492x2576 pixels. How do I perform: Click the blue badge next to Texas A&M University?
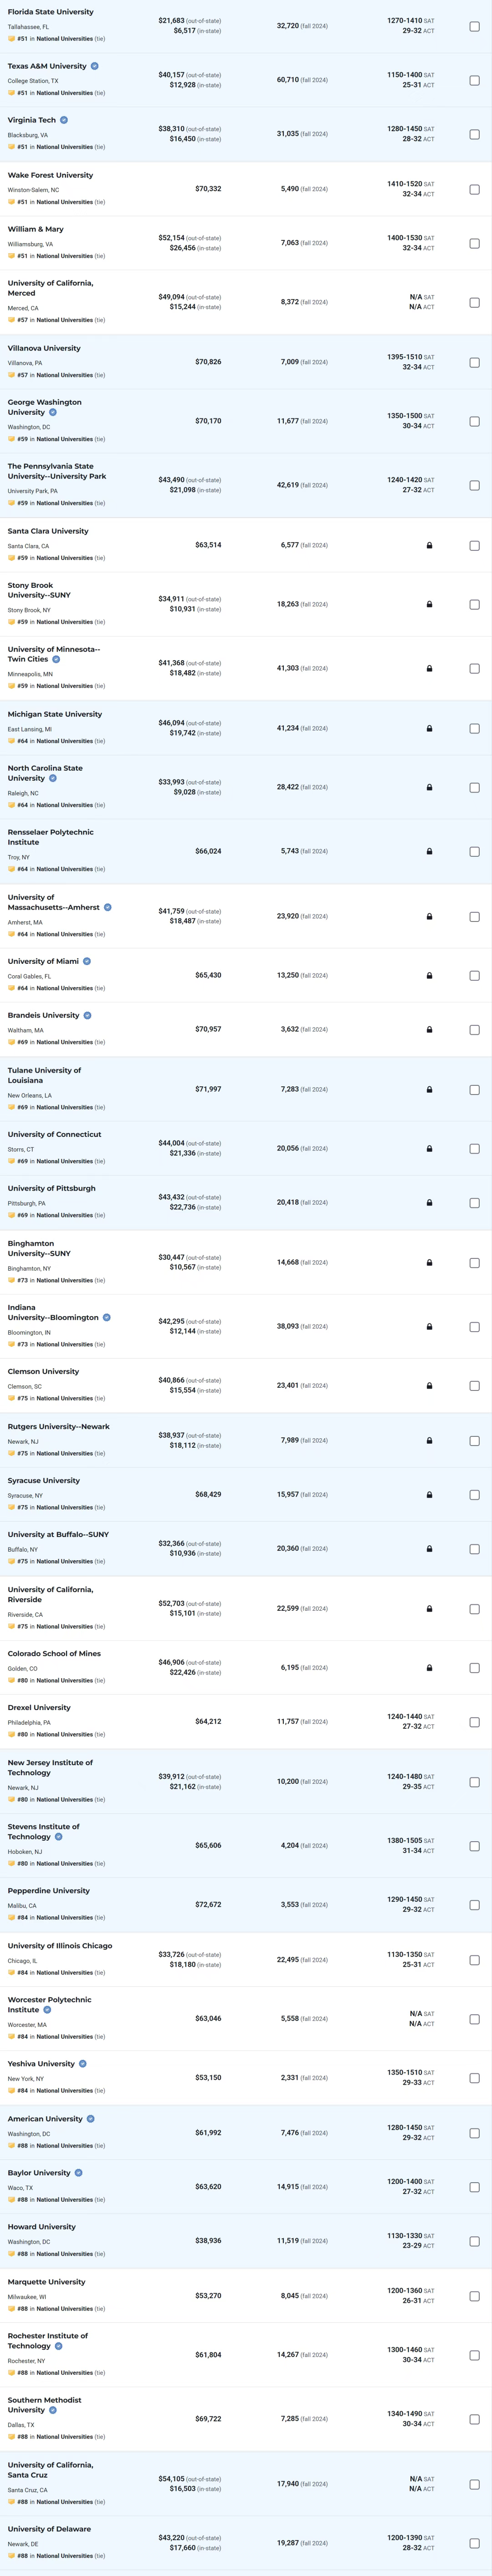click(95, 66)
